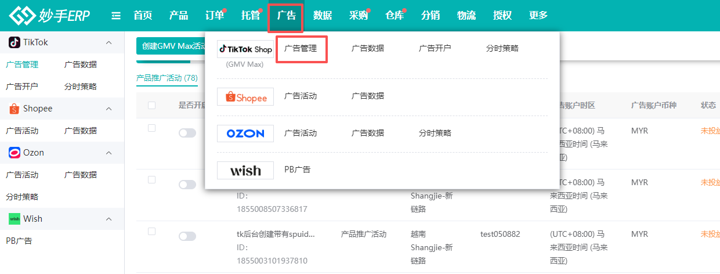Select Shopee 广告活动 in dropdown

[x=301, y=96]
